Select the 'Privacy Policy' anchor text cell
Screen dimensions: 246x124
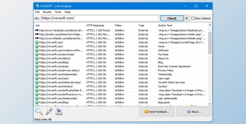[x=166, y=70]
